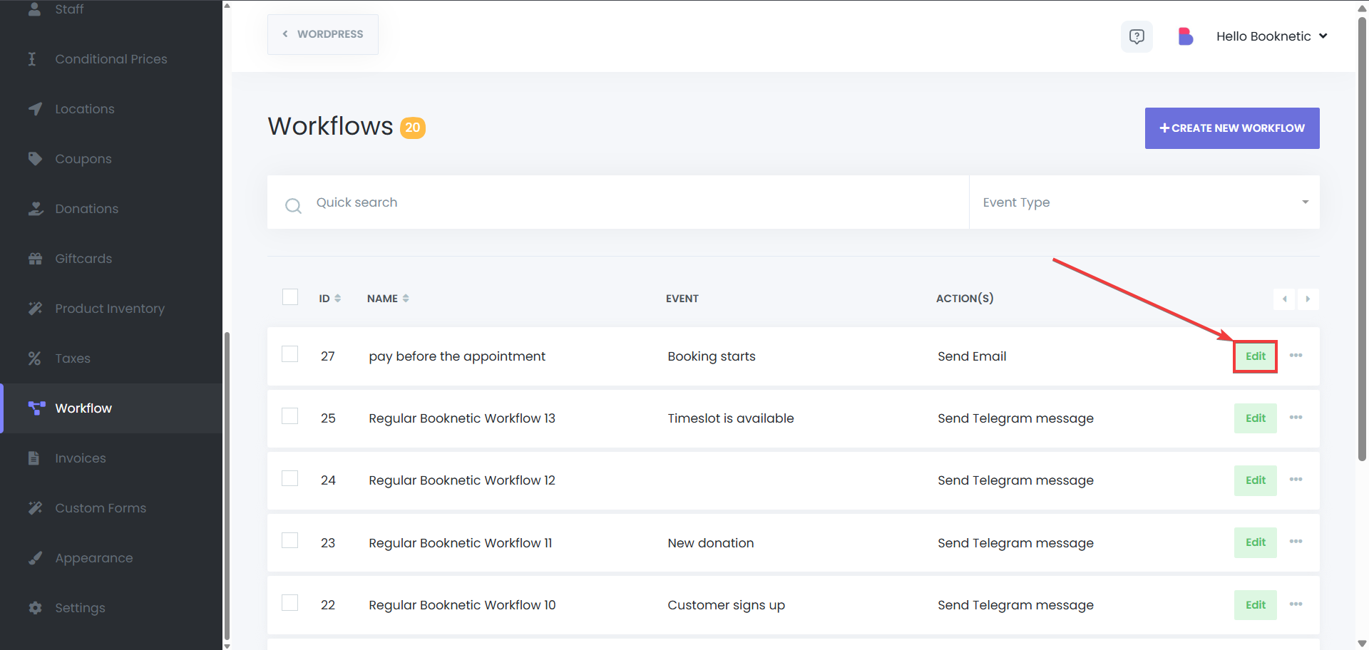This screenshot has width=1369, height=650.
Task: Check the box for workflow 25
Action: tap(289, 416)
